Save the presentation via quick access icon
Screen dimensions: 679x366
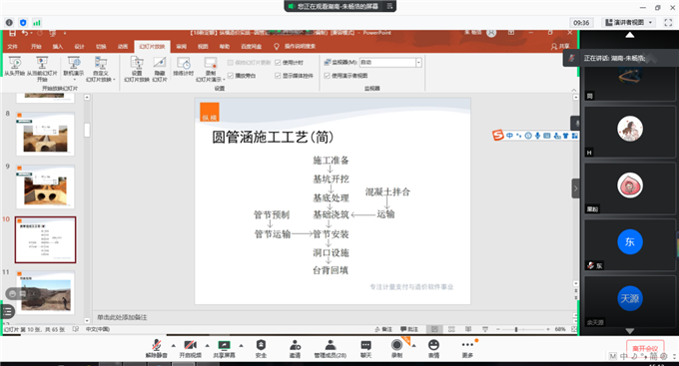pyautogui.click(x=12, y=33)
